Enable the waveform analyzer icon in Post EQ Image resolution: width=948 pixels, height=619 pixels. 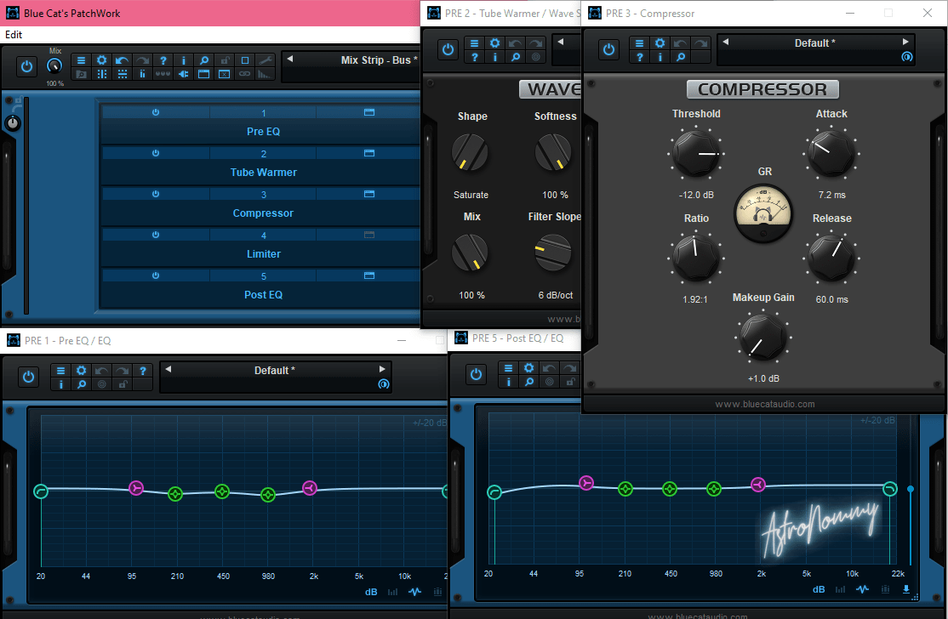pos(862,589)
